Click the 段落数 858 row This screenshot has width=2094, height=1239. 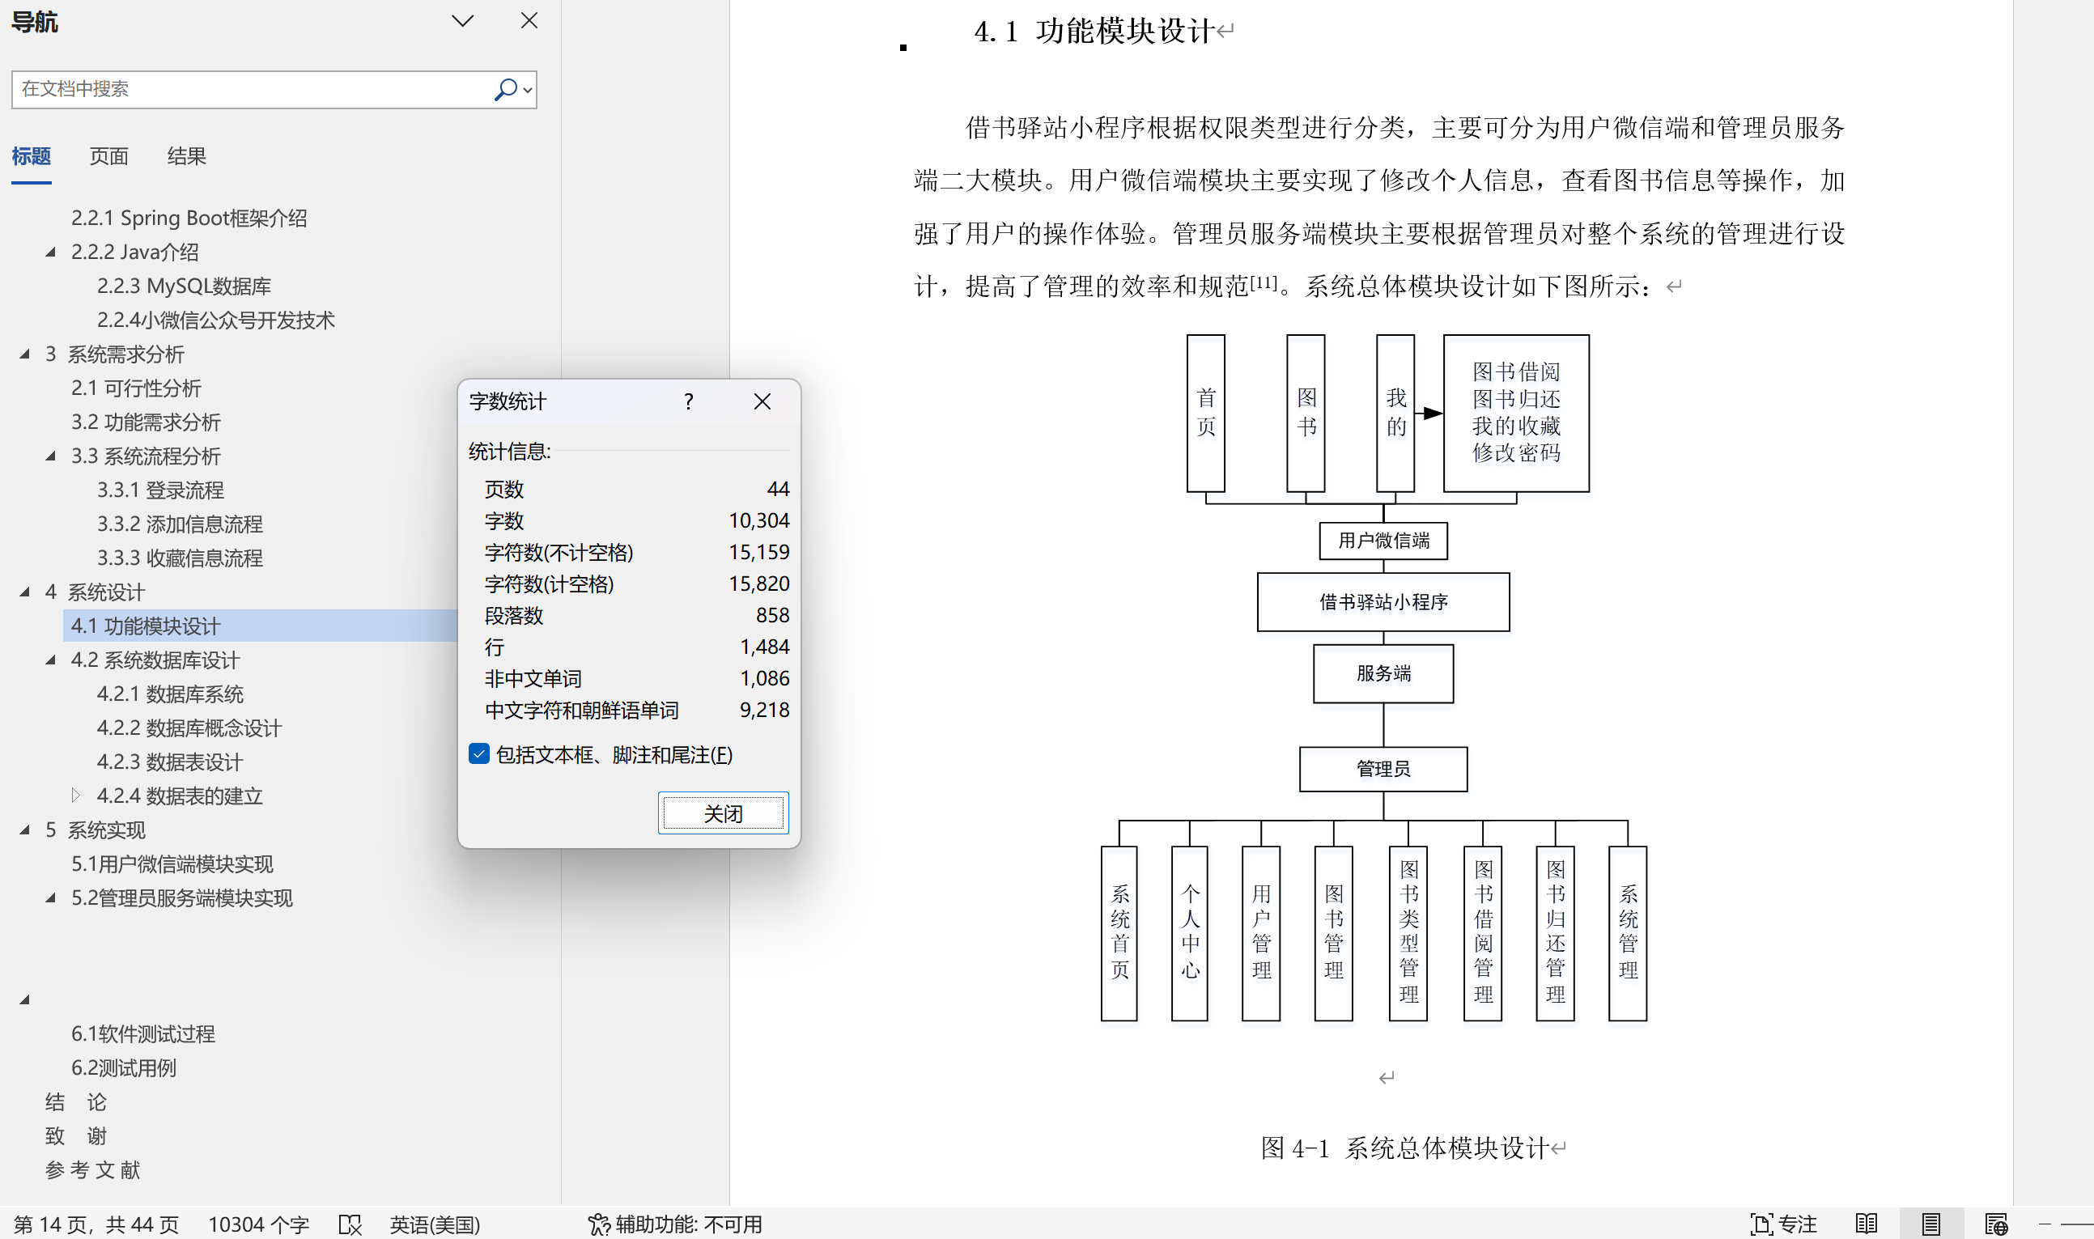(x=637, y=616)
